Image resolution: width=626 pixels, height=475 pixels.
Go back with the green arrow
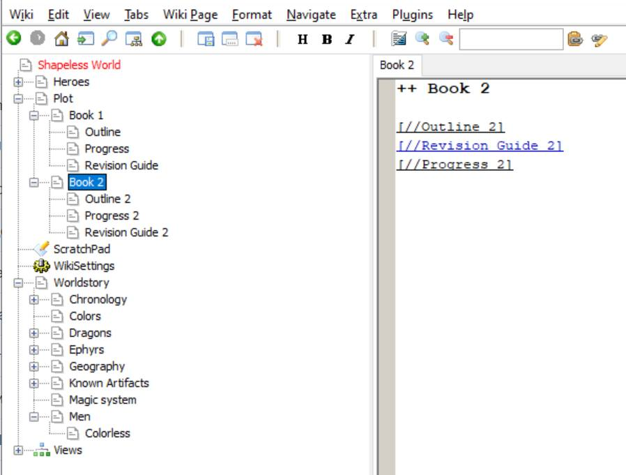pos(14,38)
